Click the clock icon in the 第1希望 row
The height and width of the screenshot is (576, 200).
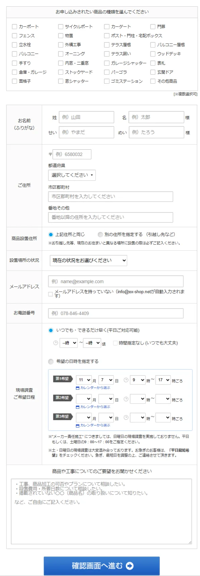(125, 379)
